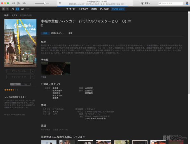Screen dimensions: 190x144
Task: Play the 予告編 trailer thumbnail
Action: (x=56, y=69)
